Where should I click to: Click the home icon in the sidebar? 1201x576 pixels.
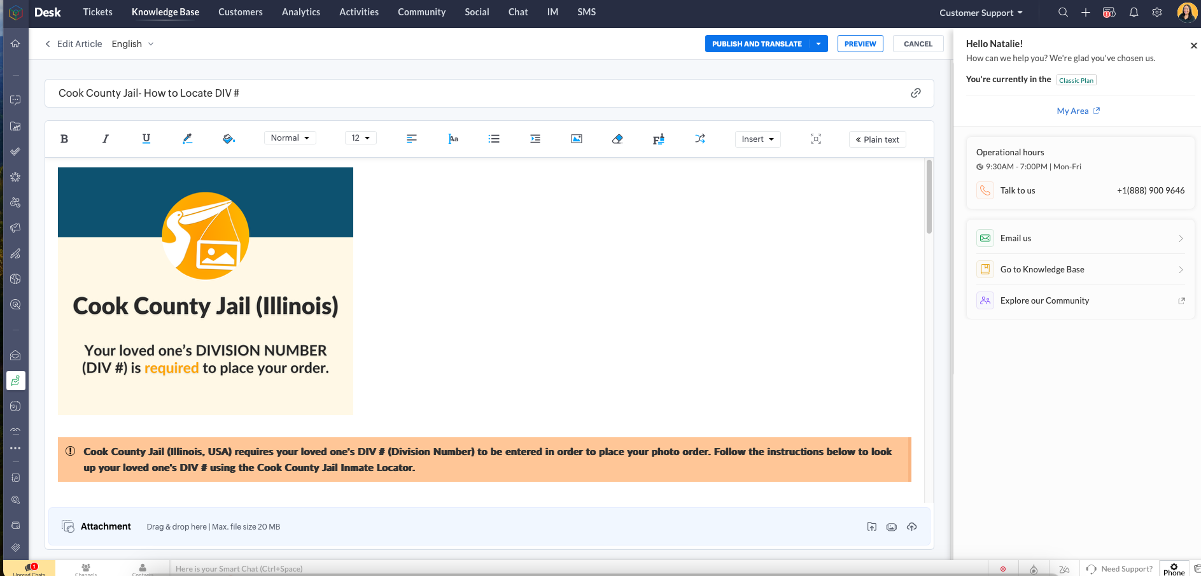point(15,44)
